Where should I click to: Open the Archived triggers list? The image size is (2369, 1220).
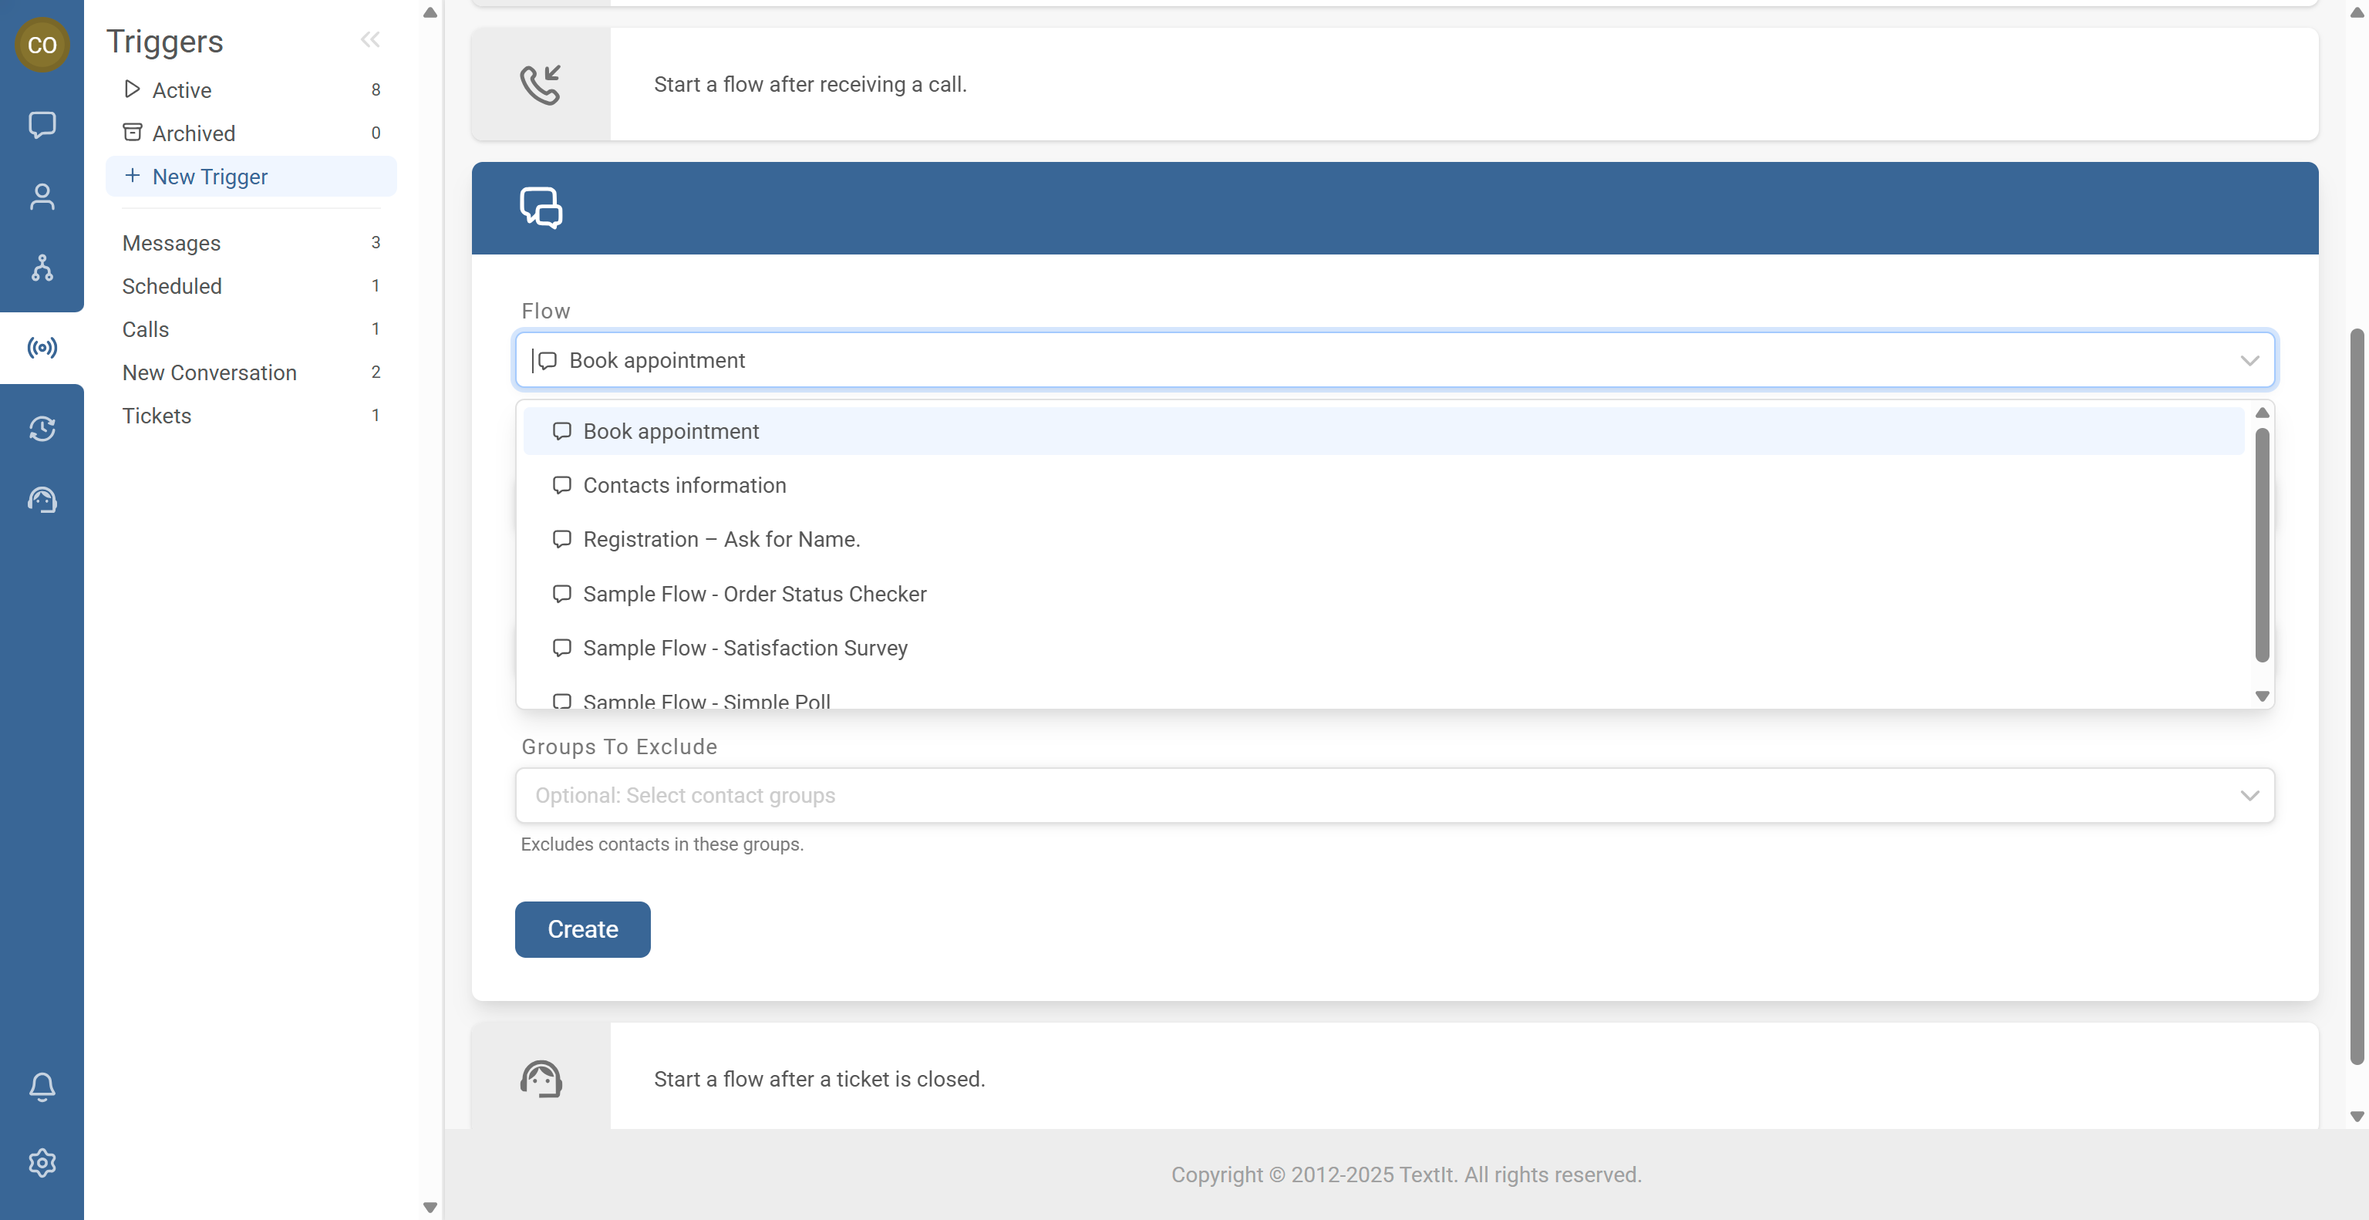(193, 133)
